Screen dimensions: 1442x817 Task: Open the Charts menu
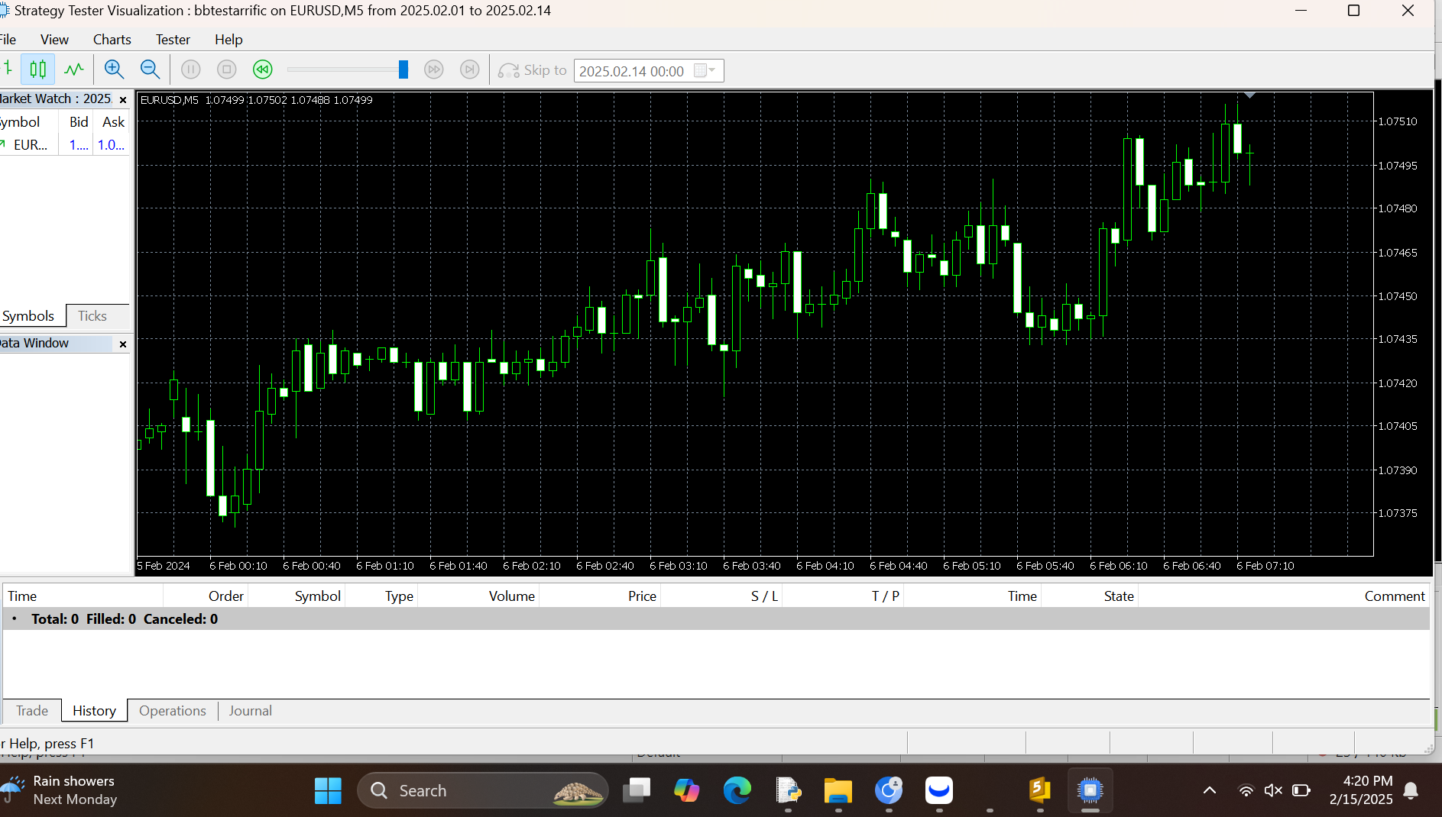pyautogui.click(x=112, y=40)
